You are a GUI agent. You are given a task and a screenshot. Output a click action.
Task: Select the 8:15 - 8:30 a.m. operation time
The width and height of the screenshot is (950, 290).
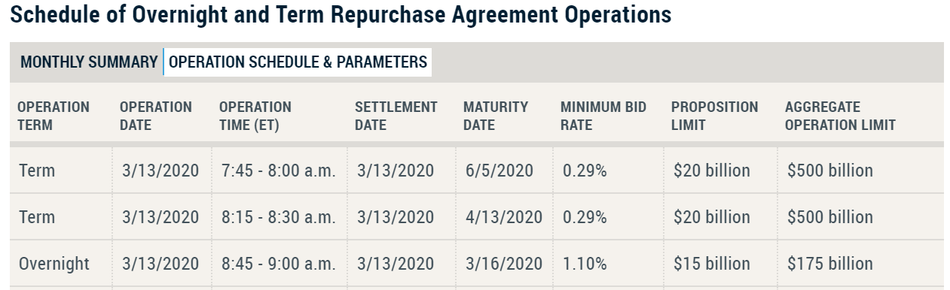pyautogui.click(x=279, y=217)
